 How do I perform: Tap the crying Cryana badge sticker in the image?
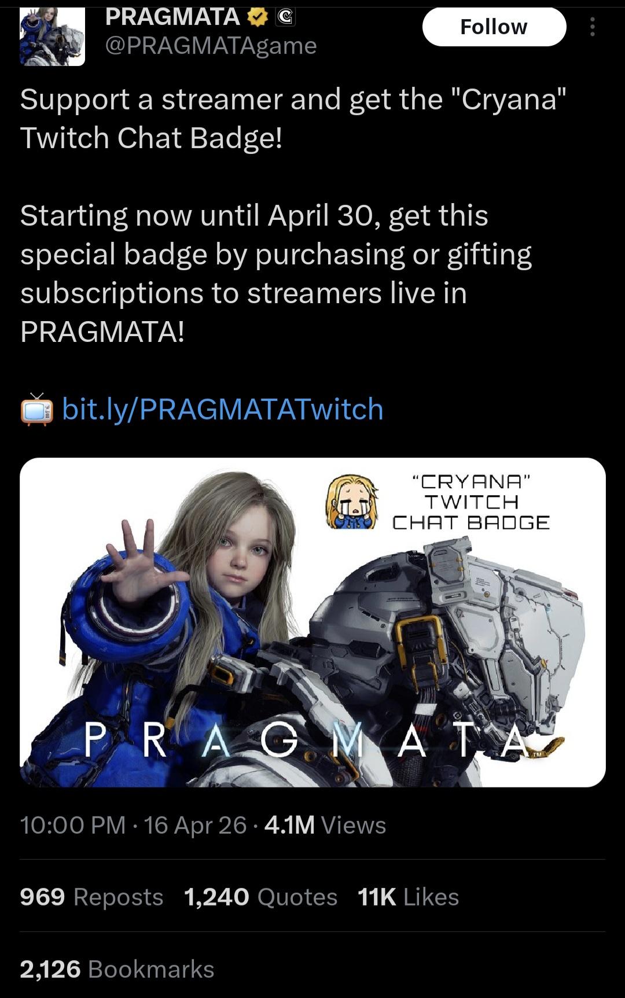tap(351, 502)
